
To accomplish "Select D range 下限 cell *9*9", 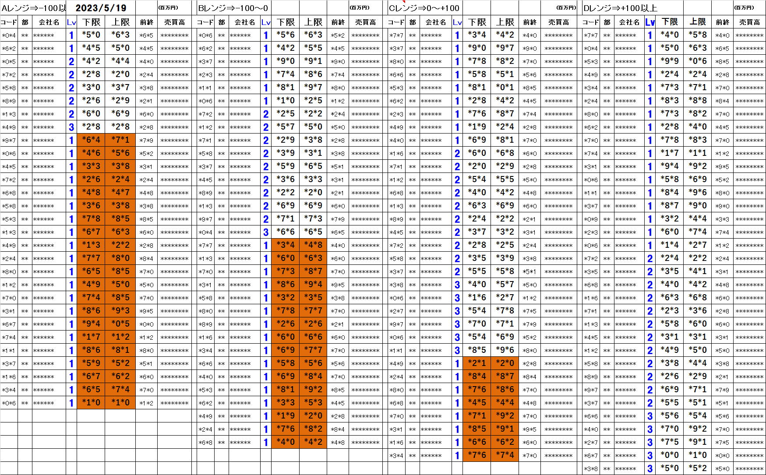I will (x=670, y=61).
